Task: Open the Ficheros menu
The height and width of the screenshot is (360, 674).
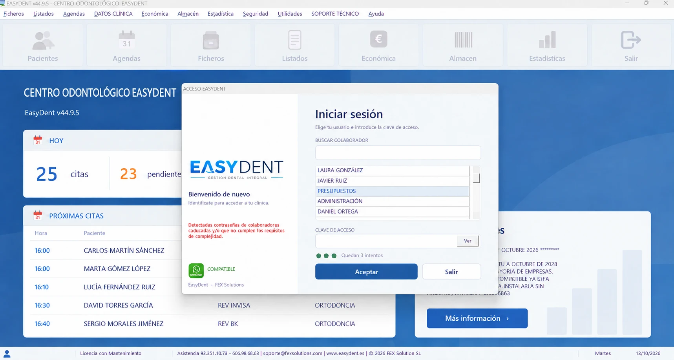Action: tap(14, 14)
